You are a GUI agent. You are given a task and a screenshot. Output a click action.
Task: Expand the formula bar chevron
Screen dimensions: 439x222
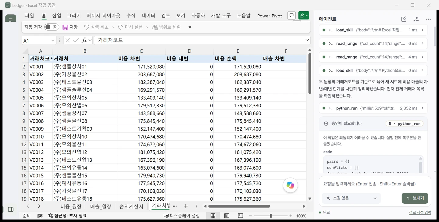(x=307, y=40)
